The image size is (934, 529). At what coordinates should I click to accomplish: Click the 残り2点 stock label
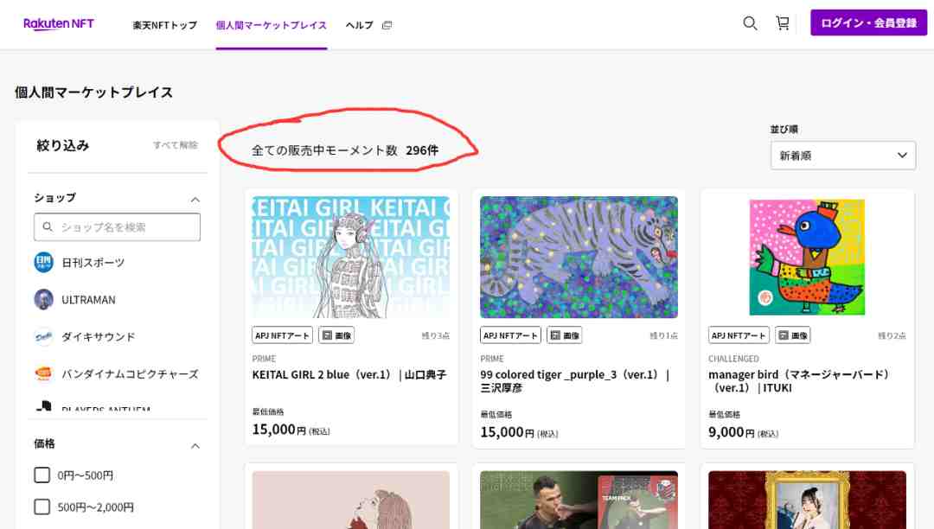coord(892,335)
